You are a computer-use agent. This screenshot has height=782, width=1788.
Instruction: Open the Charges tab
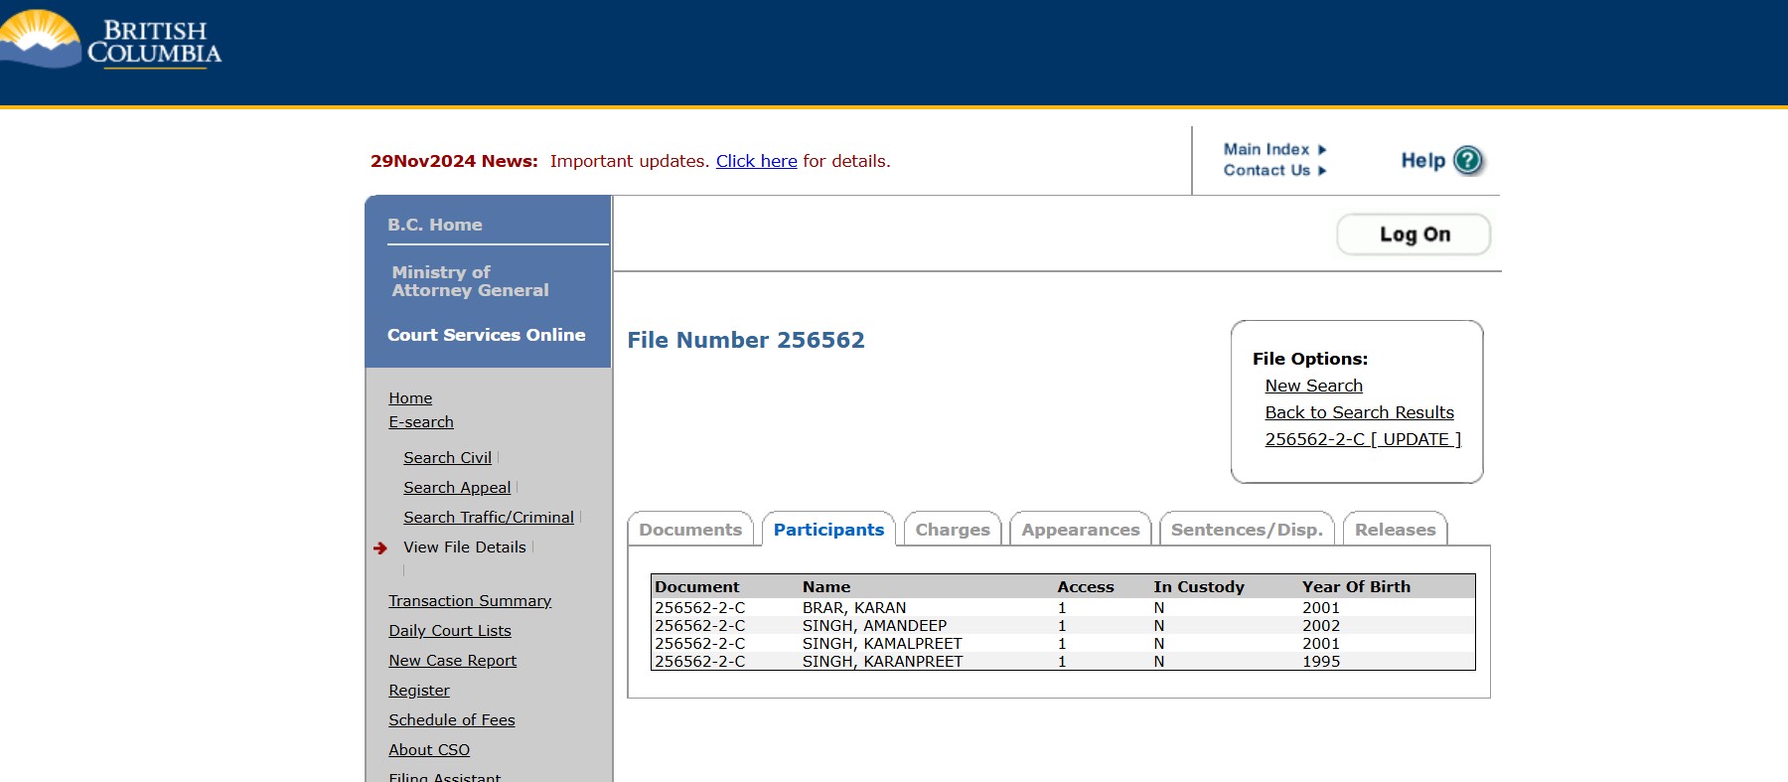(952, 530)
